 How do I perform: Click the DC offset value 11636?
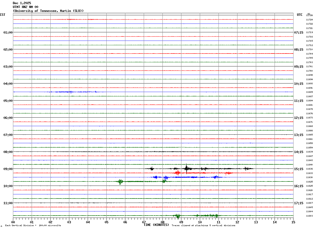point(309,169)
